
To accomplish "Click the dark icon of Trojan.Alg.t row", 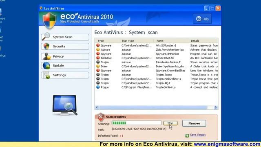I will click(x=98, y=82).
